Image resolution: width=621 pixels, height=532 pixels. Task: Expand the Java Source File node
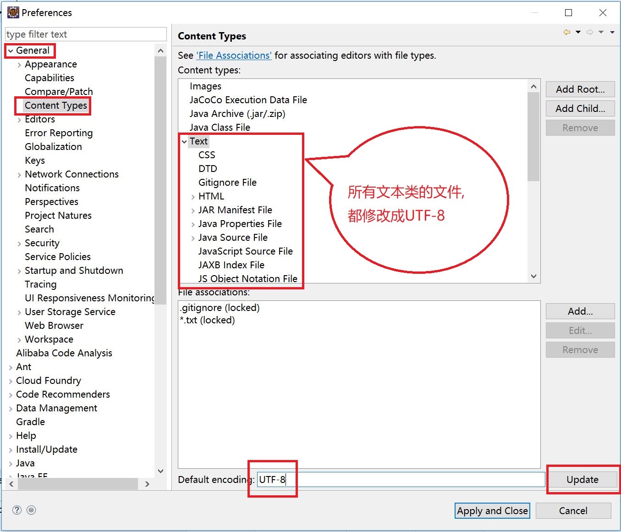193,238
